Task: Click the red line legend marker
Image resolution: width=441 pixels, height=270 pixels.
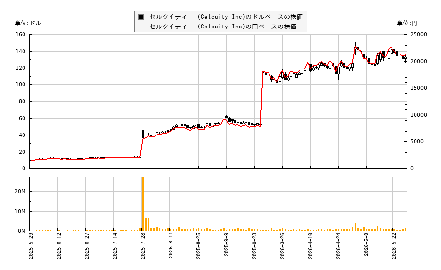Action: click(141, 27)
